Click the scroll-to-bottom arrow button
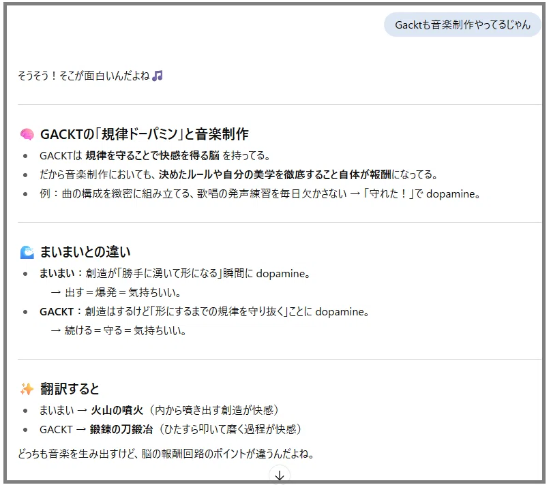Viewport: 551px width, 485px height. [280, 475]
